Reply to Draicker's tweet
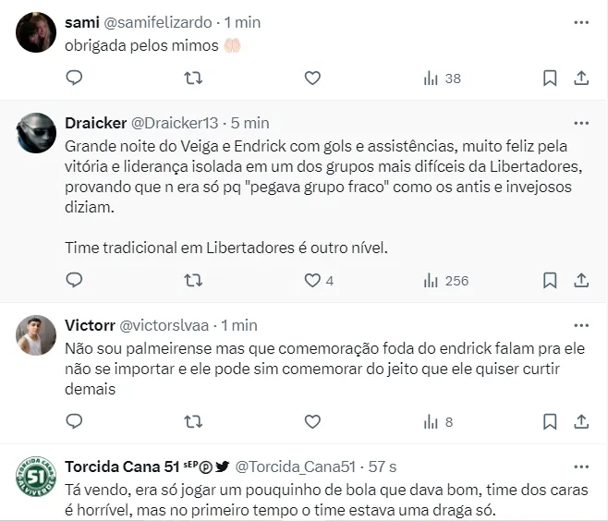The image size is (608, 521). pos(75,280)
